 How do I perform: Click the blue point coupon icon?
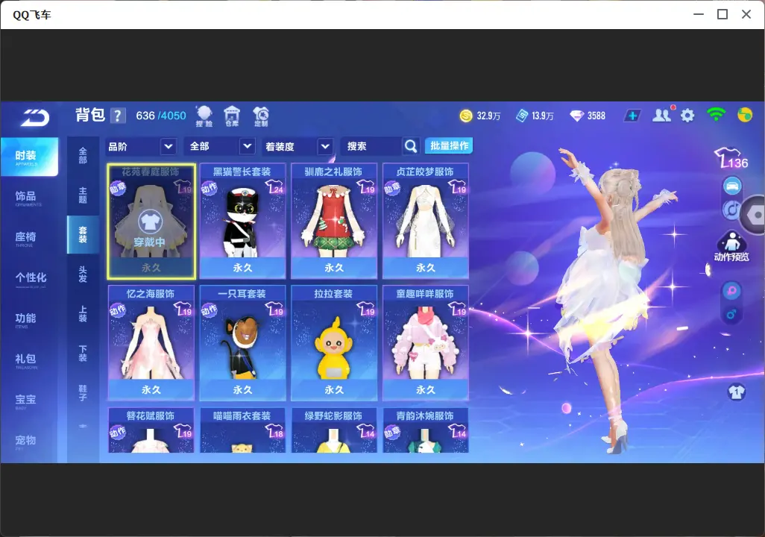point(522,116)
